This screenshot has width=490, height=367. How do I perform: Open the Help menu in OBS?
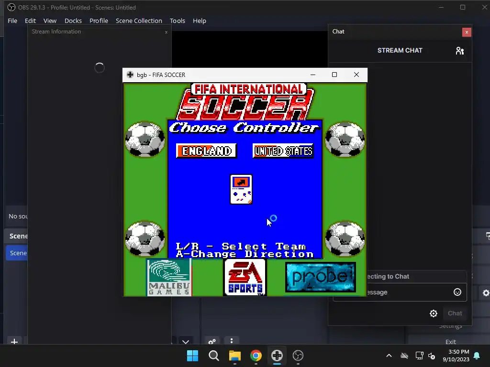pyautogui.click(x=200, y=21)
